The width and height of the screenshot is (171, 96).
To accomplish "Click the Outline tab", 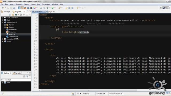I will [6, 73].
